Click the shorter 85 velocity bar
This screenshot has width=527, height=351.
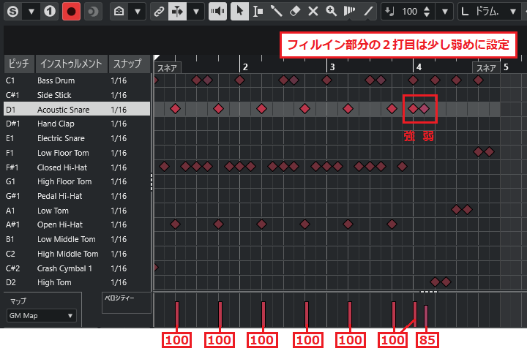coord(426,316)
